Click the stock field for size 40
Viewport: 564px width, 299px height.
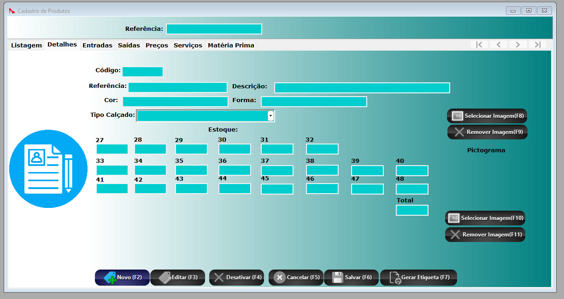(x=412, y=171)
